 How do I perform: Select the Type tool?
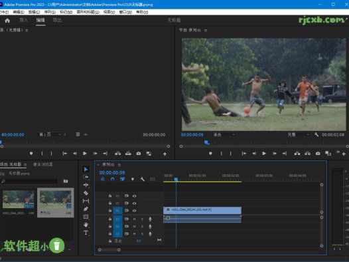coord(86,233)
